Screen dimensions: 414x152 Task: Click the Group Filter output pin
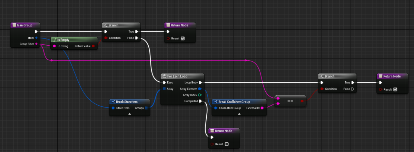point(37,44)
